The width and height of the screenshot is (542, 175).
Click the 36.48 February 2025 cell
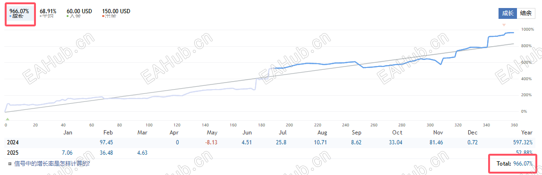tap(106, 152)
